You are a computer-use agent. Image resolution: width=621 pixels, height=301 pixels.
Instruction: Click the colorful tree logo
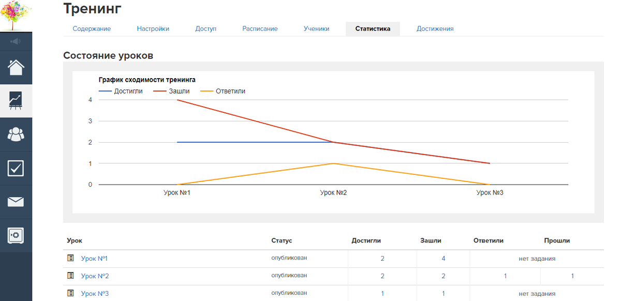point(16,16)
